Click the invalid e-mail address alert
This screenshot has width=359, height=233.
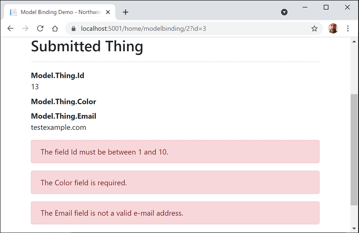pos(175,213)
